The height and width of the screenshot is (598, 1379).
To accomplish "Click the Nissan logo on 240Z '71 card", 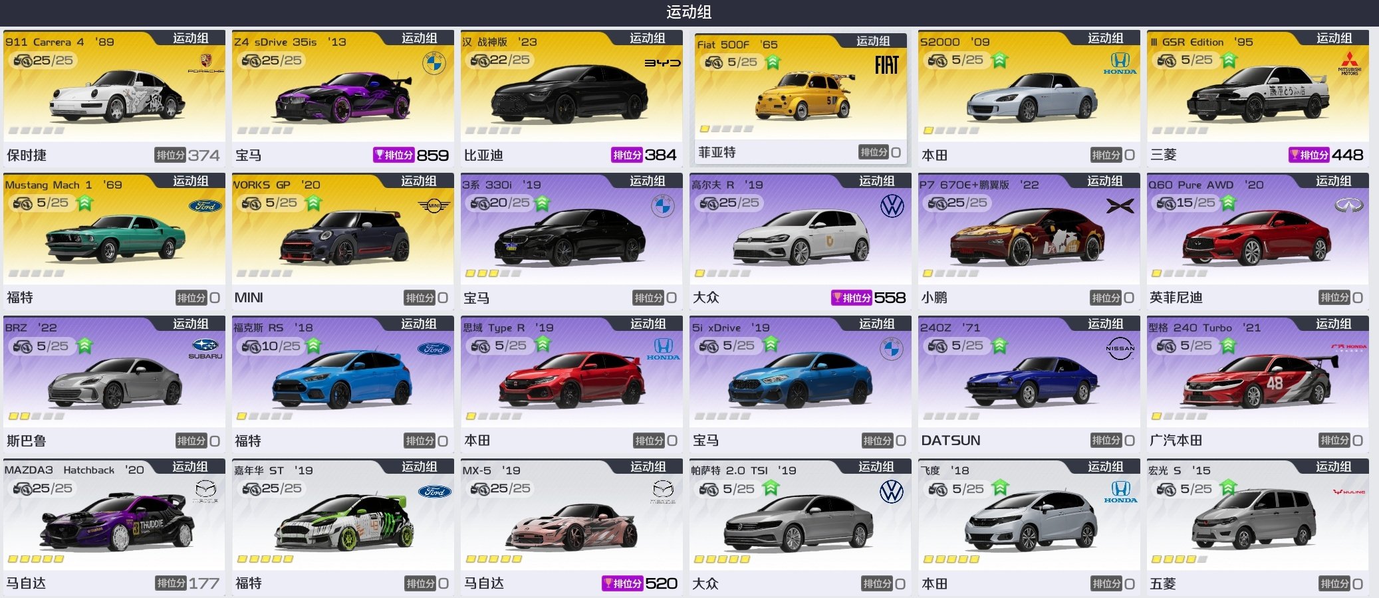I will tap(1120, 348).
